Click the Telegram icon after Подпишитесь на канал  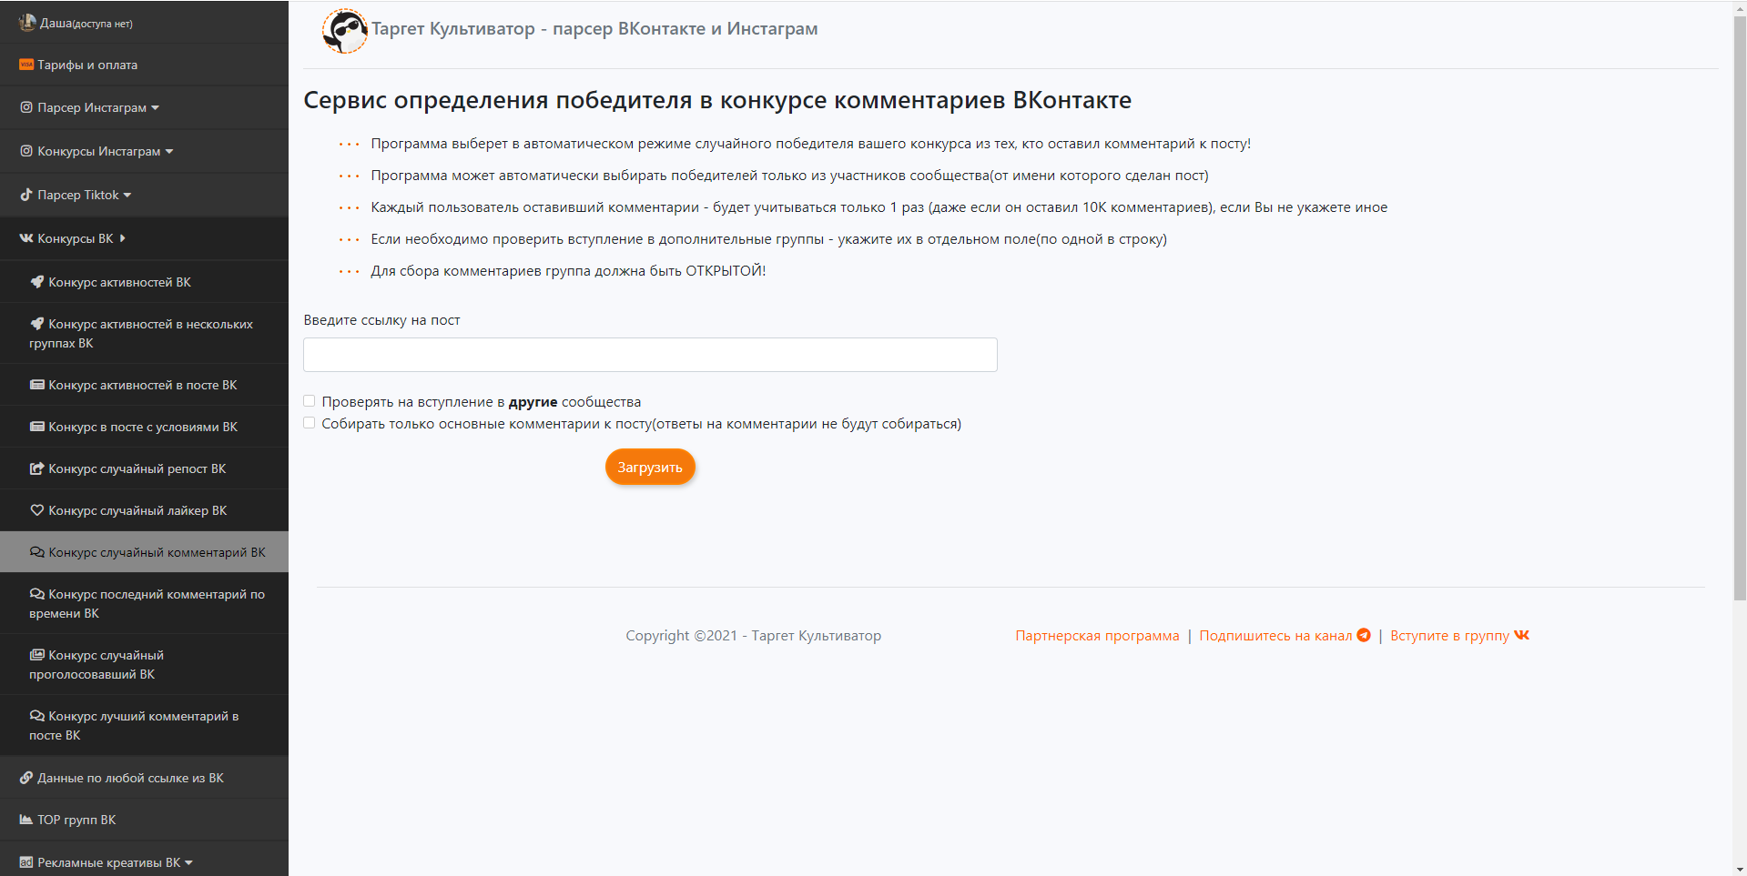click(1364, 635)
